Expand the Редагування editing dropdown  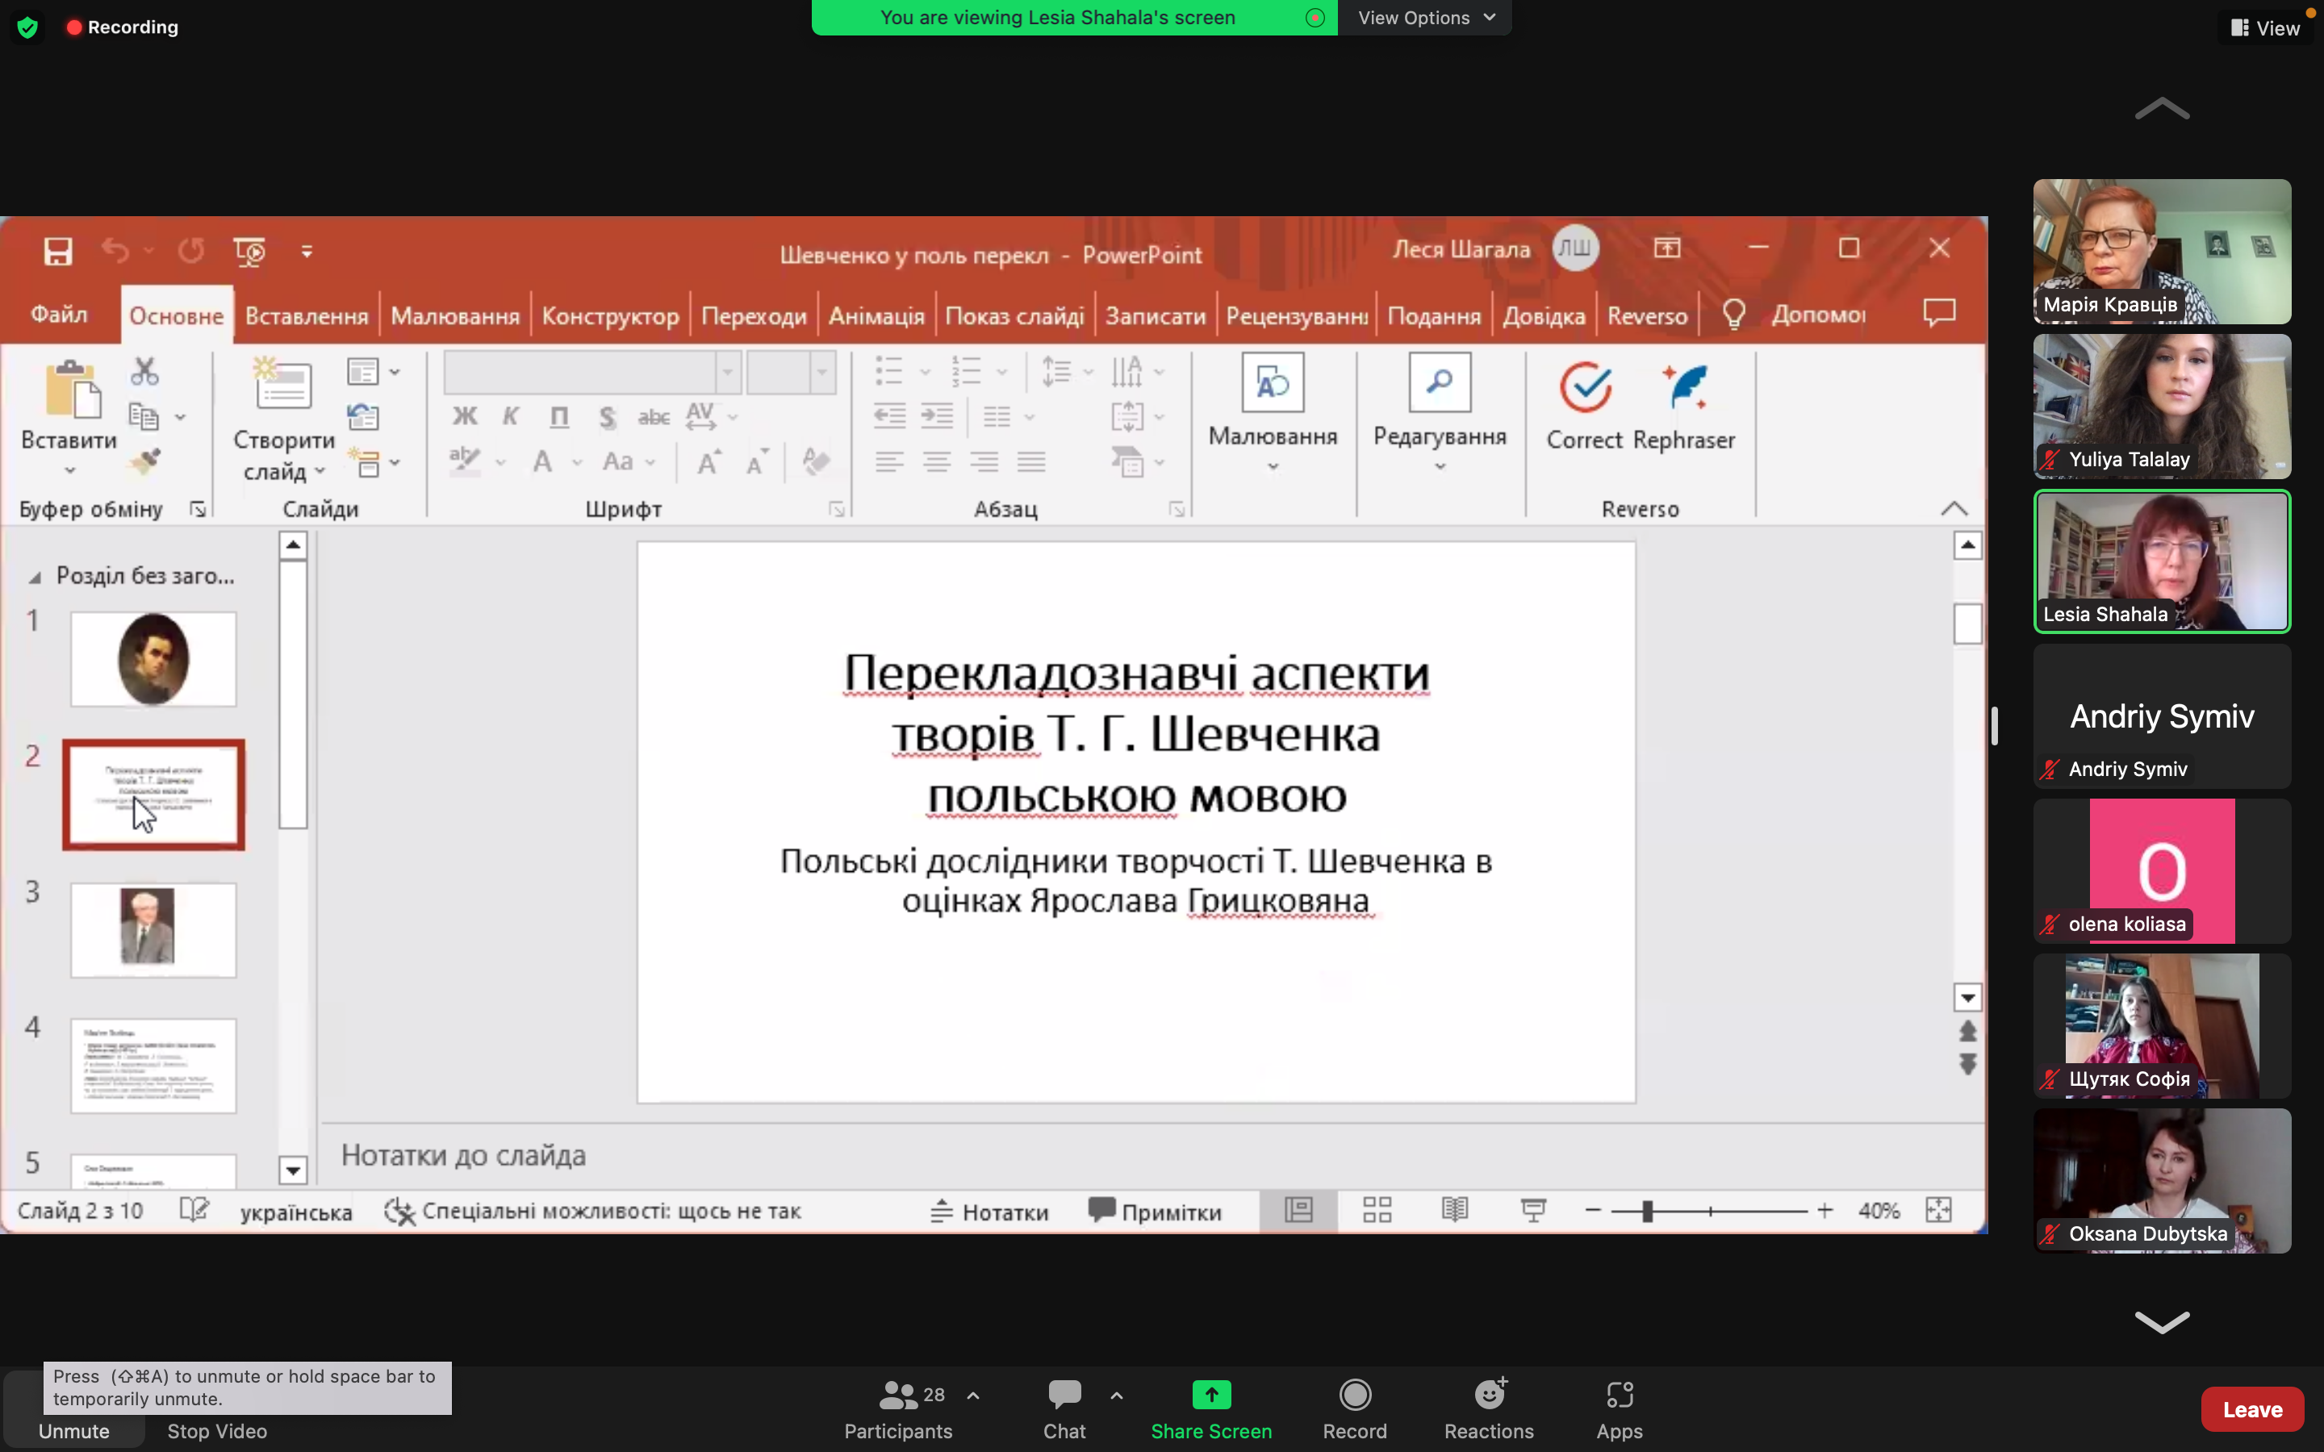1439,468
